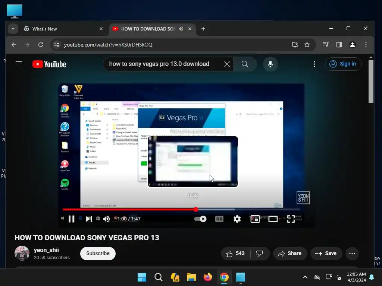This screenshot has height=286, width=382.
Task: Toggle the autoplay switch
Action: (200, 219)
